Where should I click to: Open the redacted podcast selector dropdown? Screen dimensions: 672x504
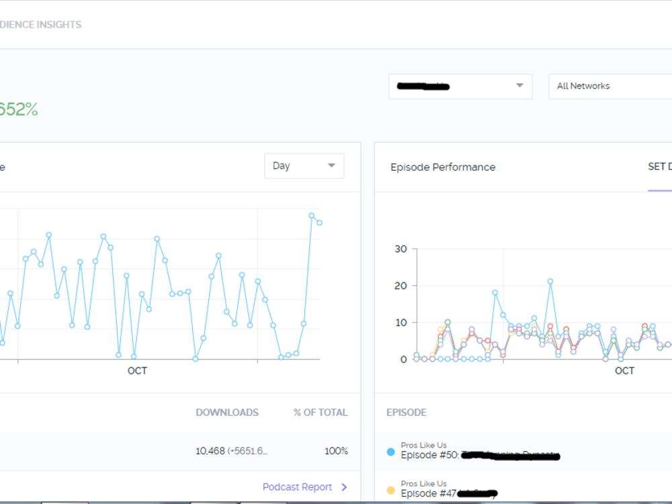460,87
